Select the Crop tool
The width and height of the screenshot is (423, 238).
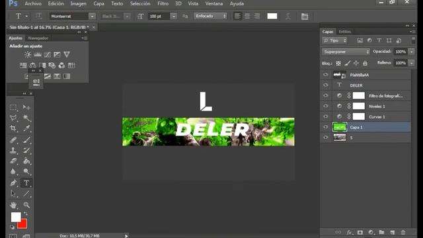(13, 128)
